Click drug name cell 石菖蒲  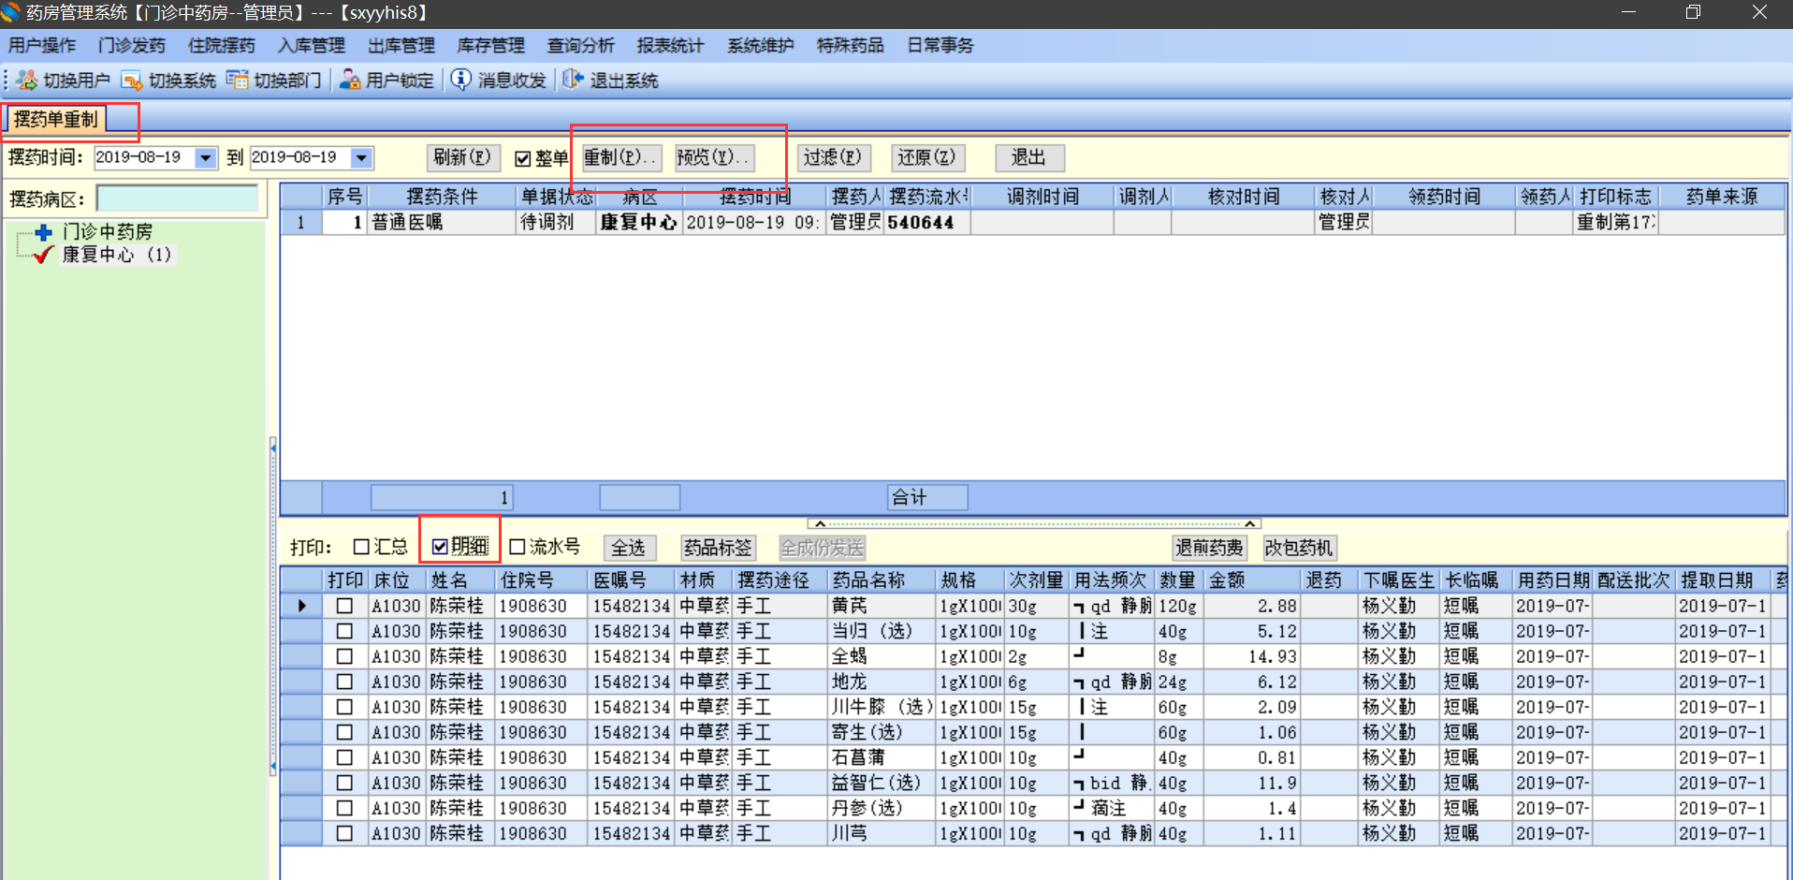(882, 757)
